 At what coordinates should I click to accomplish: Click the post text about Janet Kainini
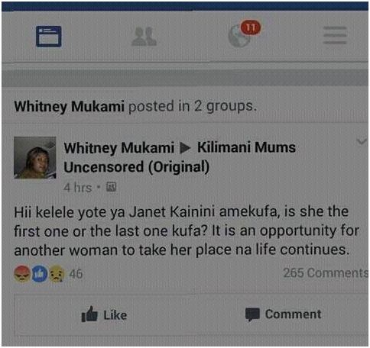[x=187, y=231]
